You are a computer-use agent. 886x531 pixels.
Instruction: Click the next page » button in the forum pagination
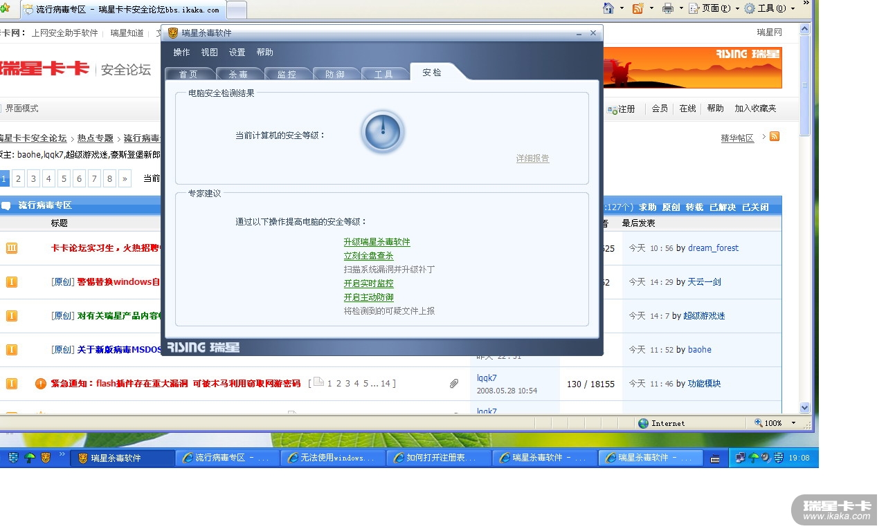(125, 178)
